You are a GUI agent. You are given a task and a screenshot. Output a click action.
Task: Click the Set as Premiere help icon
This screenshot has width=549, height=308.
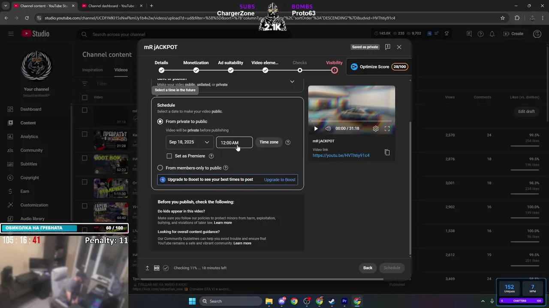click(211, 156)
